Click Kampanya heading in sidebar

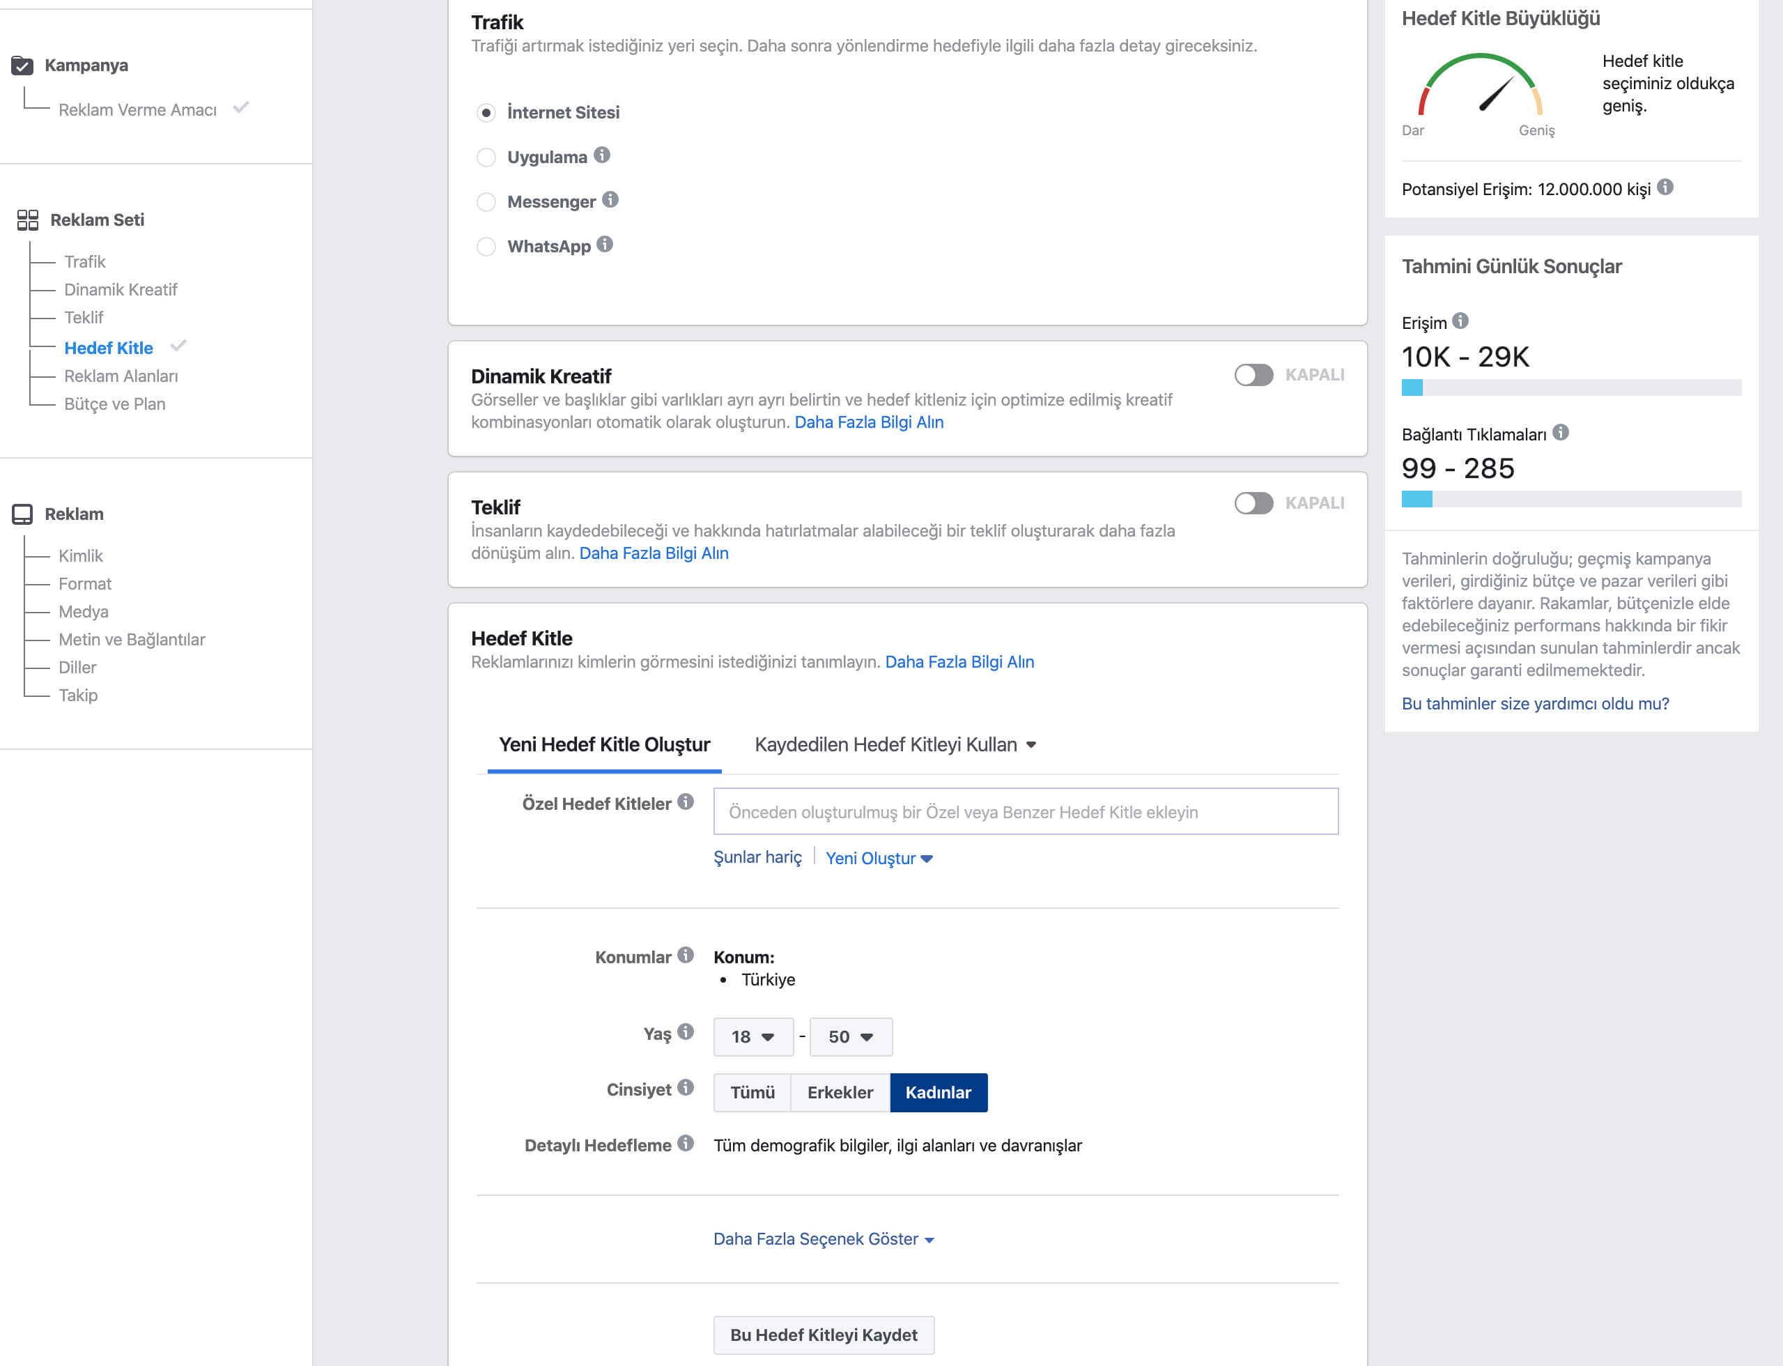(x=86, y=65)
